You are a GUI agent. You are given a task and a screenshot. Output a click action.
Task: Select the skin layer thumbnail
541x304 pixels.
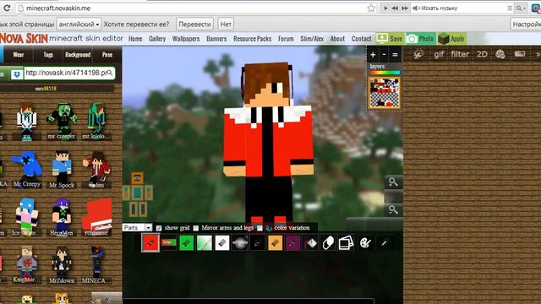pos(385,93)
